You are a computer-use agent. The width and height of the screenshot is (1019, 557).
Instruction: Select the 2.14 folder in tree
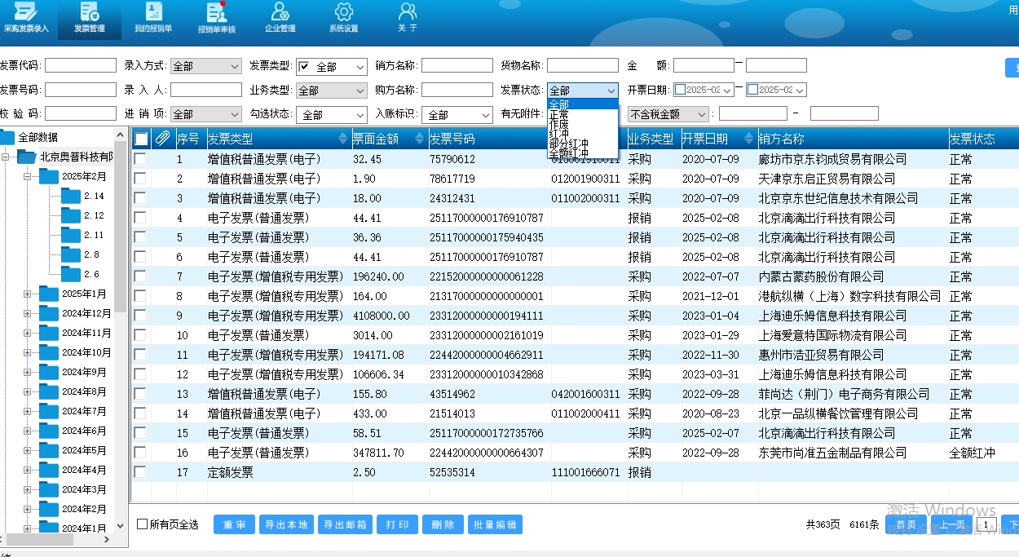point(71,196)
